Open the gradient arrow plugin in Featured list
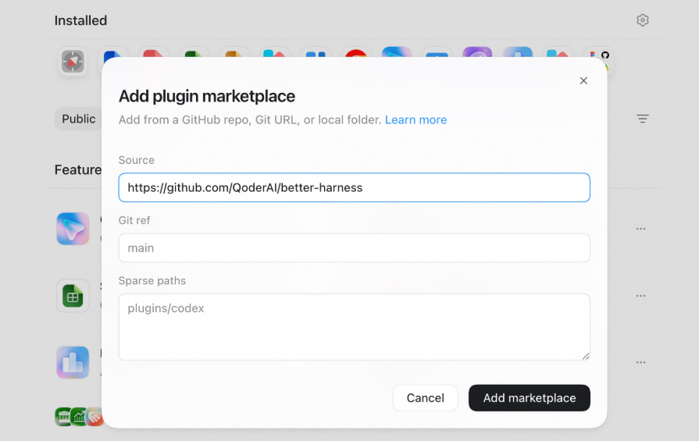Image resolution: width=699 pixels, height=441 pixels. point(73,229)
